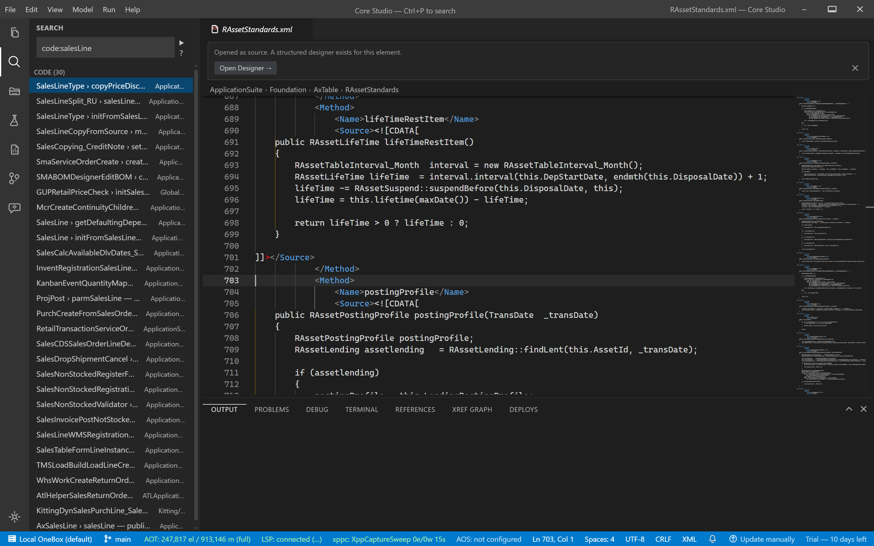Image resolution: width=874 pixels, height=546 pixels.
Task: Maximize bottom panel with up chevron
Action: [x=849, y=409]
